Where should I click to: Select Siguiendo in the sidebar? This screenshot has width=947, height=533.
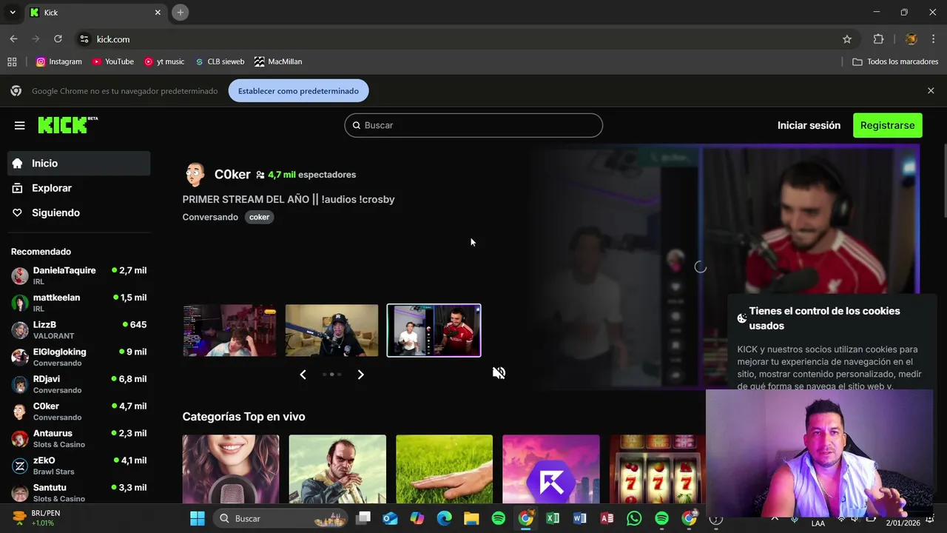[78, 212]
